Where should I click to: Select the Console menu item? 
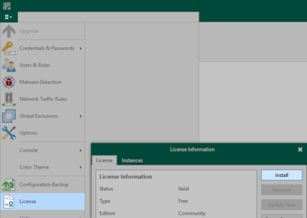coord(29,150)
